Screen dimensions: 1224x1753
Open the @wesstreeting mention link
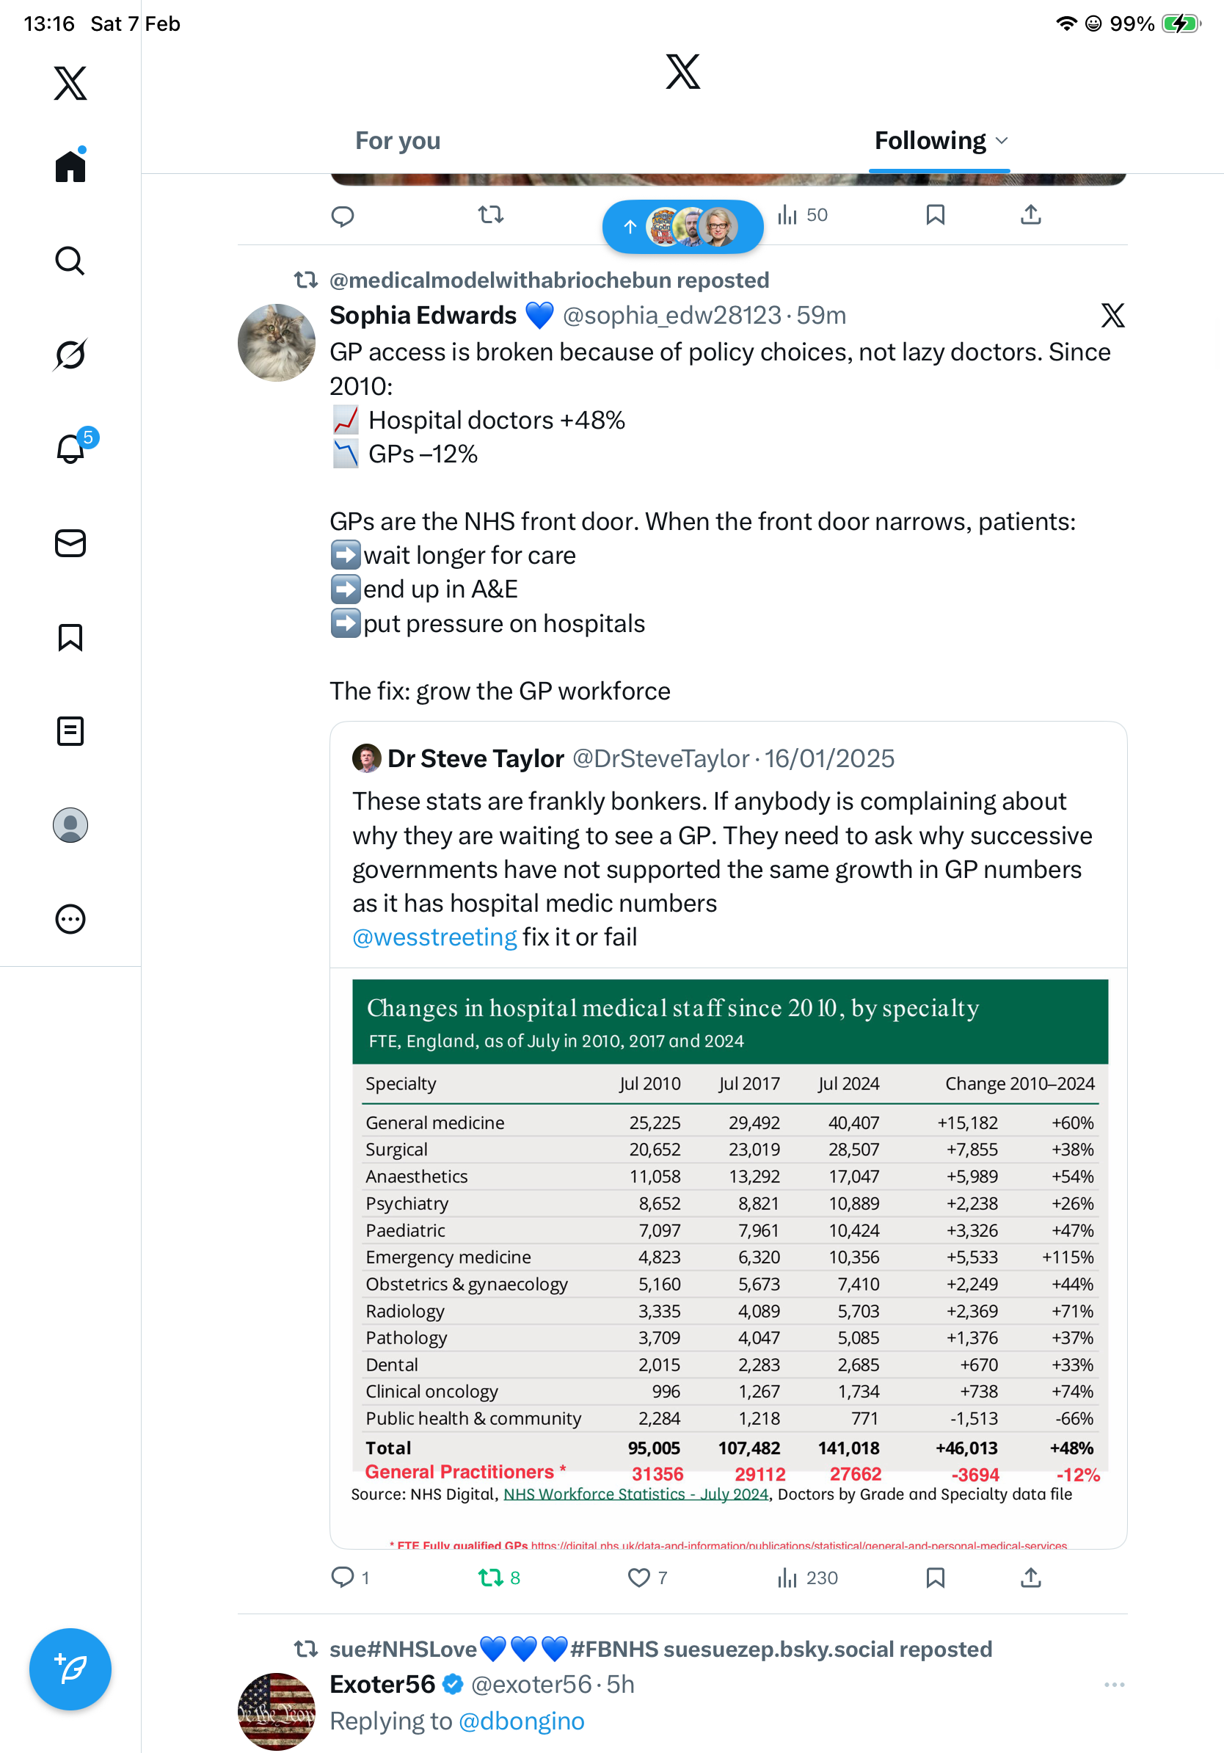click(x=434, y=937)
